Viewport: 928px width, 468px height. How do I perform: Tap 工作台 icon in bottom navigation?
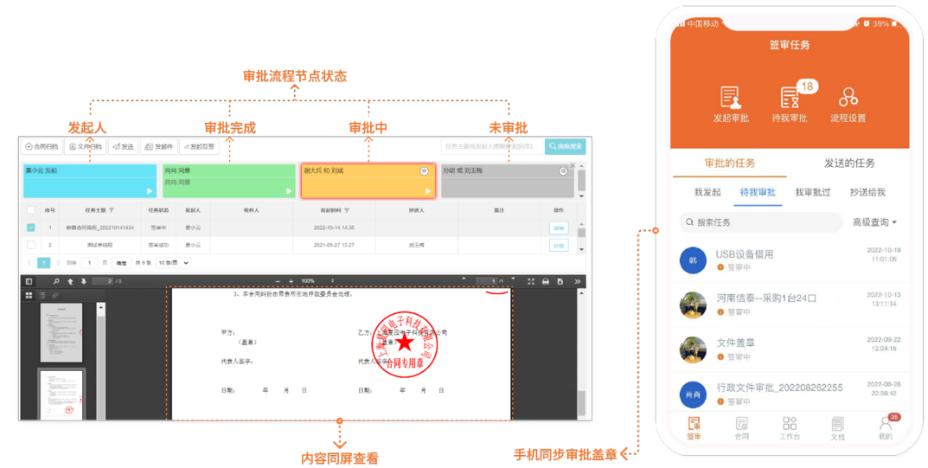(x=790, y=424)
